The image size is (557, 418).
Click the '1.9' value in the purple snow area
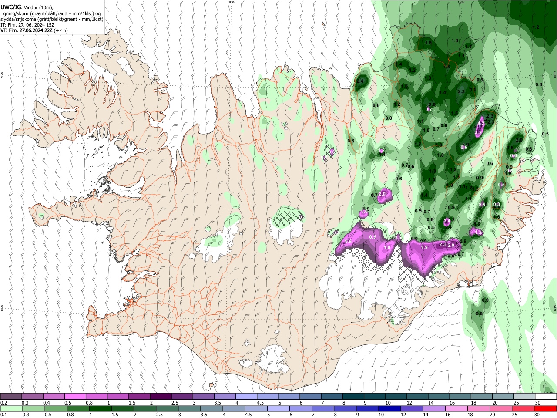pos(425,247)
